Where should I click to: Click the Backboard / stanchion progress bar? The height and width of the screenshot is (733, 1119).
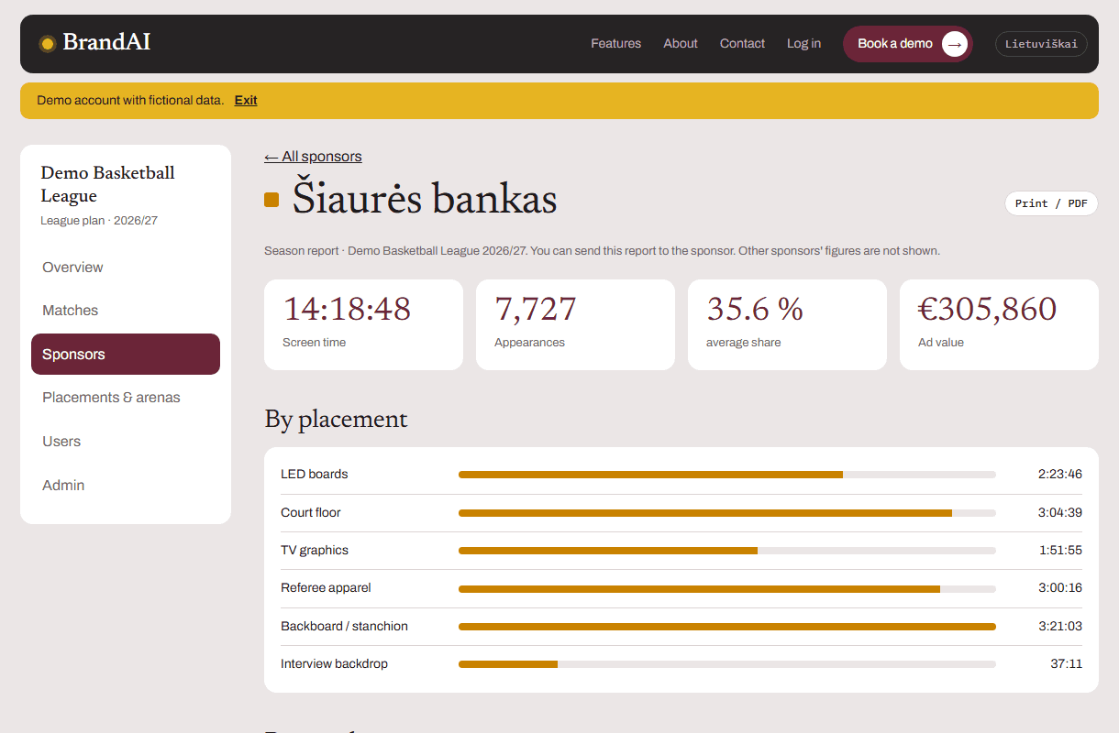(727, 627)
